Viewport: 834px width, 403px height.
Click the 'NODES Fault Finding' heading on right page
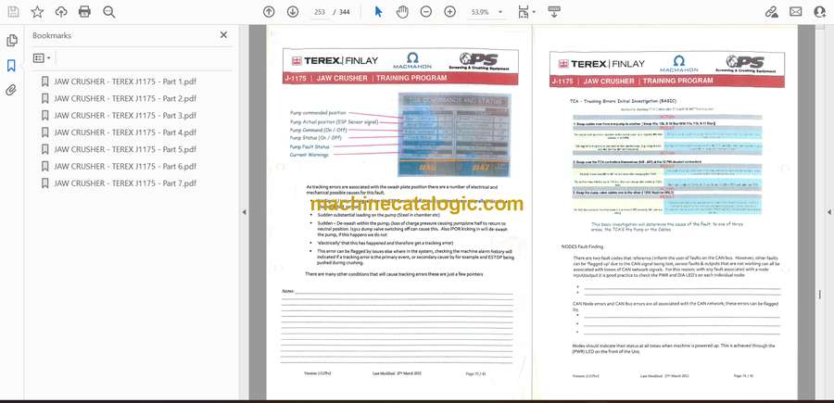pyautogui.click(x=582, y=246)
